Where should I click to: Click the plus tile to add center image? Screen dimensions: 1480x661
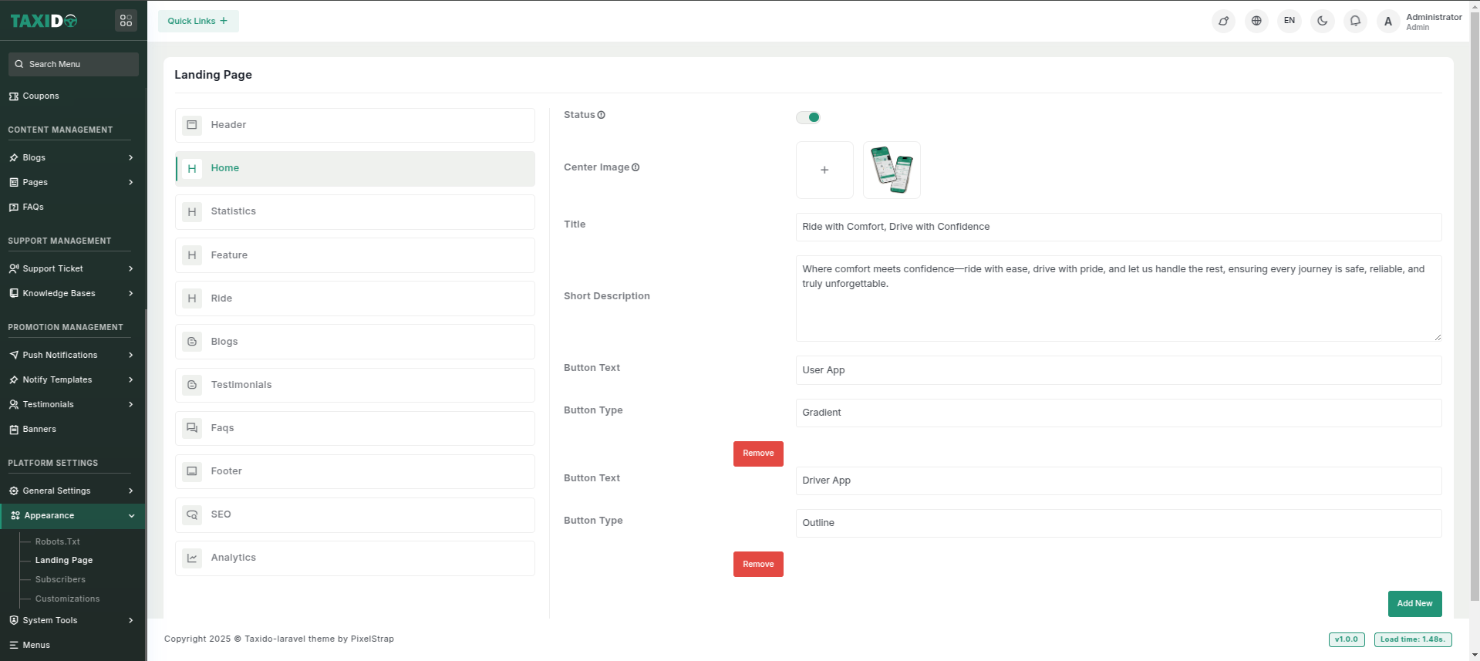824,170
